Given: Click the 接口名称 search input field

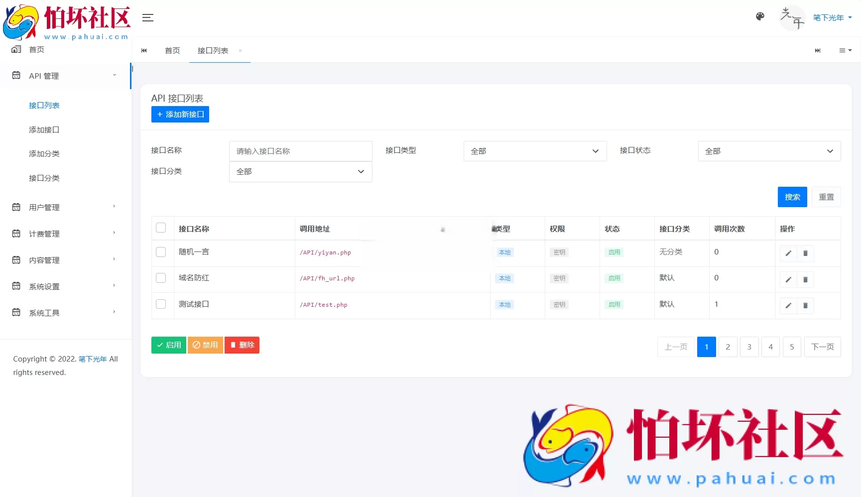Looking at the screenshot, I should click(300, 151).
